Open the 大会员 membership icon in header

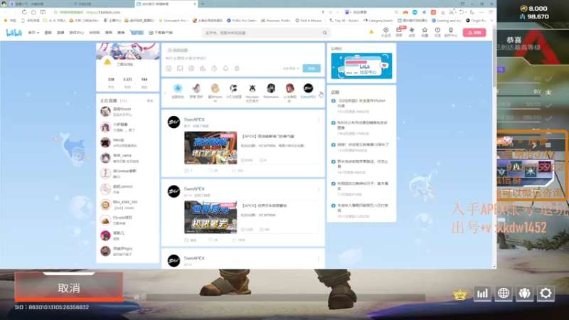385,32
